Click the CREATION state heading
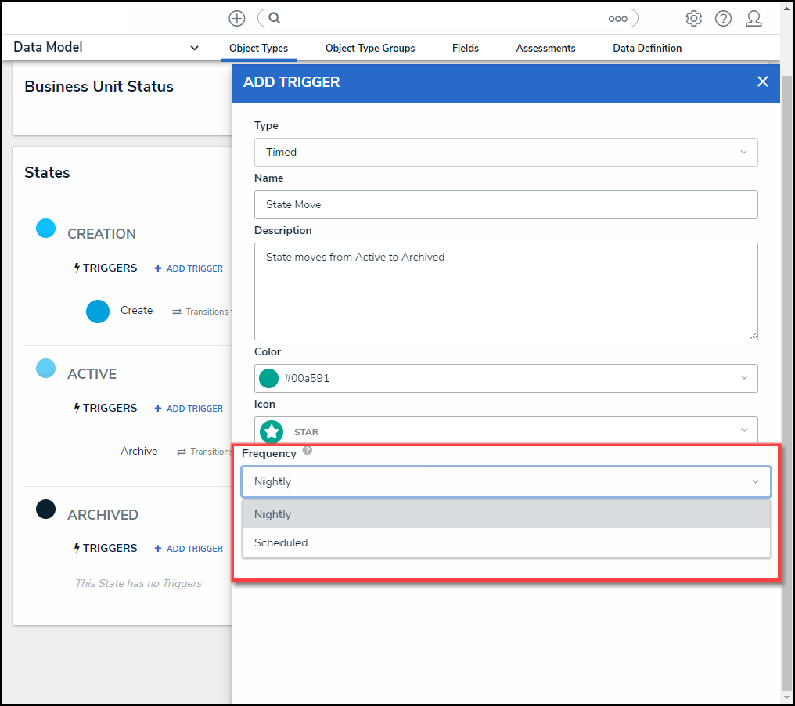 [x=102, y=234]
